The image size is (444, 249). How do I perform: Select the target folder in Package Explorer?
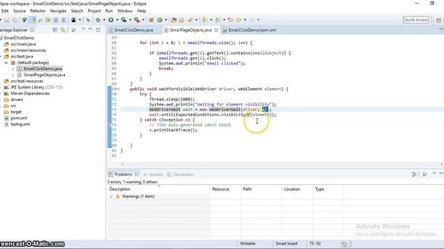[16, 112]
